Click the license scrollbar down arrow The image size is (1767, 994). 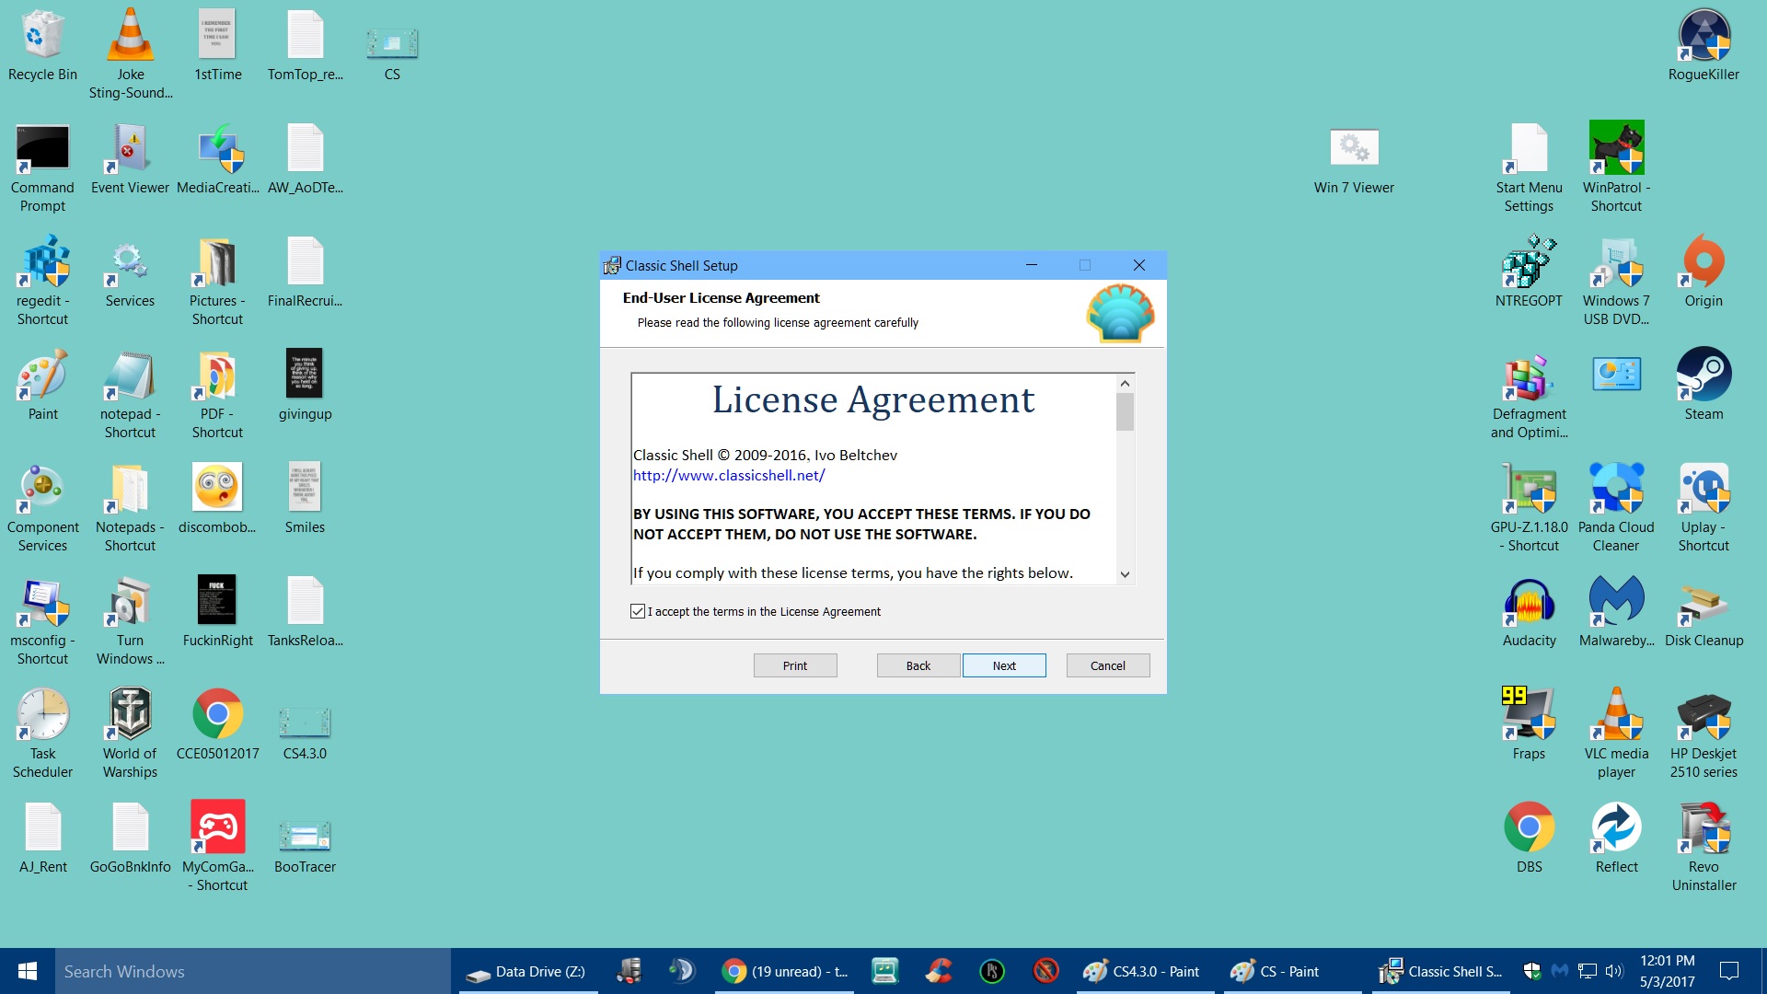point(1125,574)
